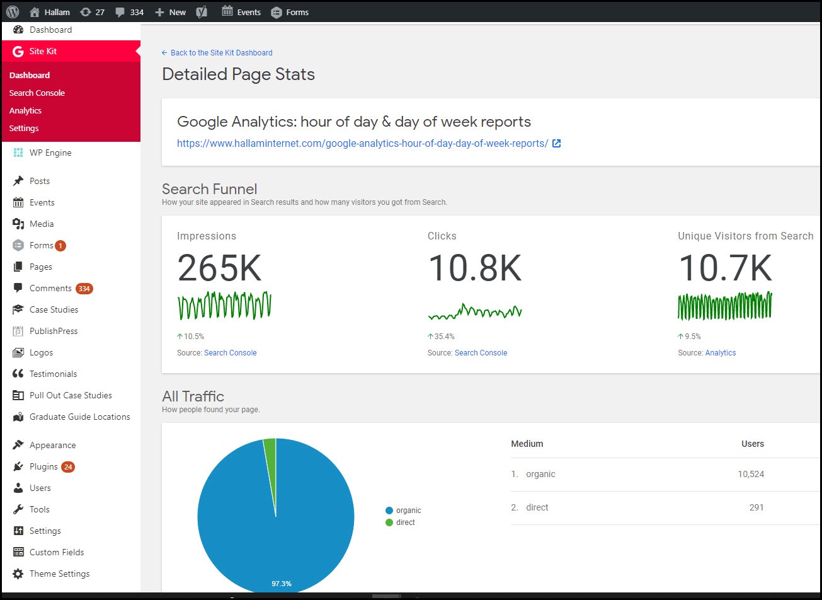Click the Pages icon in sidebar

point(18,267)
